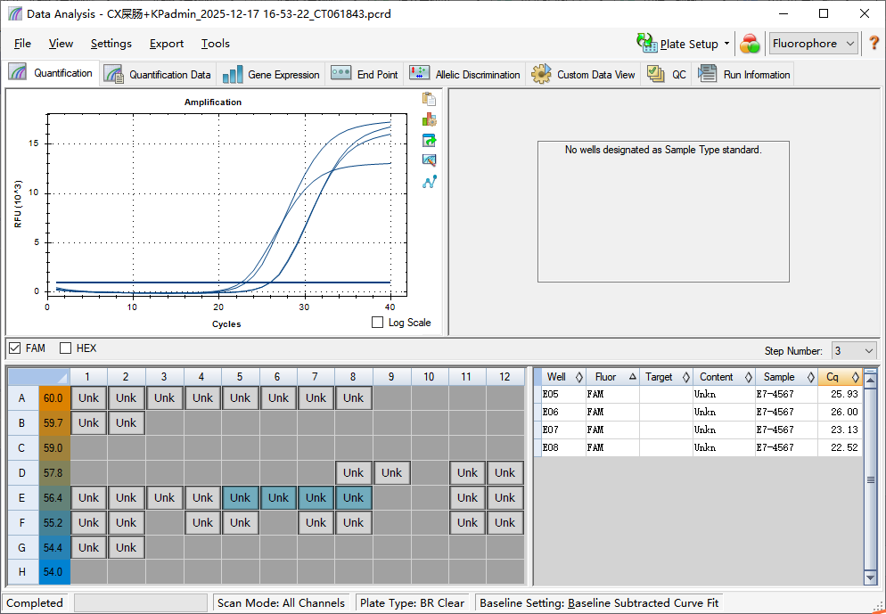Click the Data Analysis title bar app icon
The image size is (886, 614).
pos(15,13)
